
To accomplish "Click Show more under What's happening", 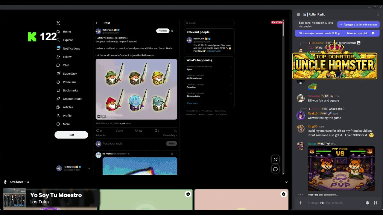I will click(x=192, y=103).
